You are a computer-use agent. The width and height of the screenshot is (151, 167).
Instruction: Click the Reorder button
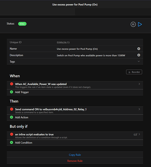point(134,72)
